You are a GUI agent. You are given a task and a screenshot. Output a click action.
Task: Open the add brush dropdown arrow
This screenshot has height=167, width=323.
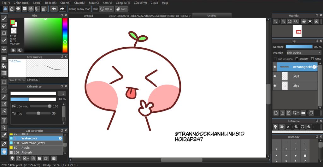pos(28,158)
